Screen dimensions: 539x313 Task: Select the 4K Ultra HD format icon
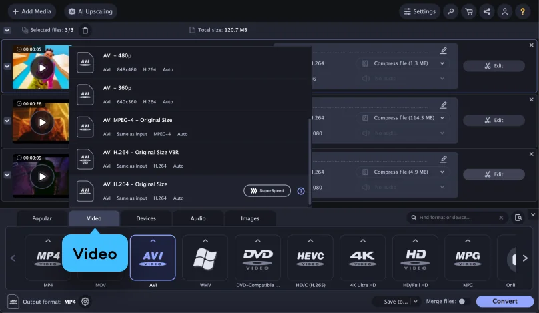363,258
